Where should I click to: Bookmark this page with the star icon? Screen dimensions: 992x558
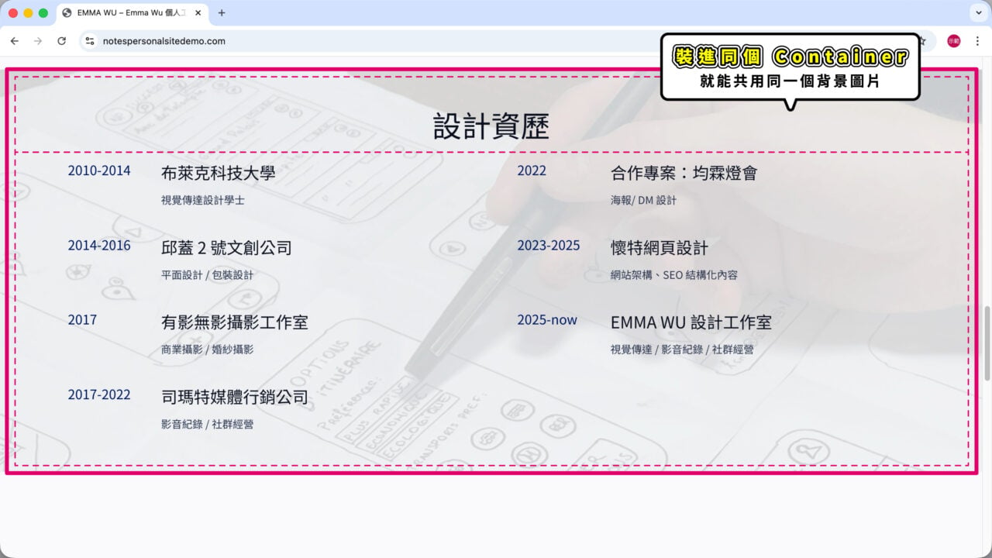click(921, 41)
